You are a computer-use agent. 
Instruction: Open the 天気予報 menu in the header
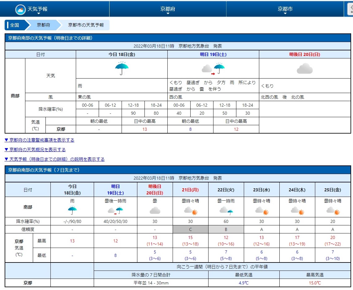coord(37,9)
